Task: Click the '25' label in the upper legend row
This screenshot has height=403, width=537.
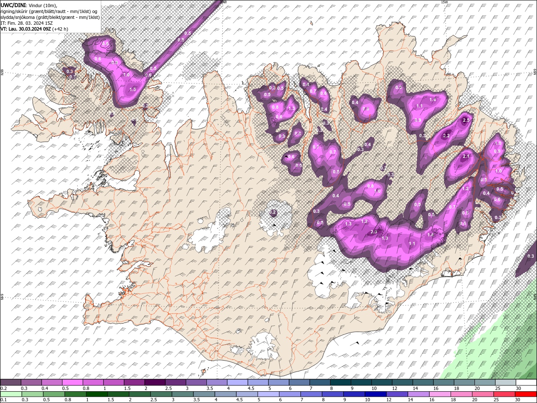Action: pos(498,388)
